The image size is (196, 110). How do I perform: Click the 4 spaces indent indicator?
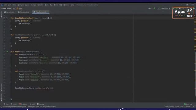point(188,107)
